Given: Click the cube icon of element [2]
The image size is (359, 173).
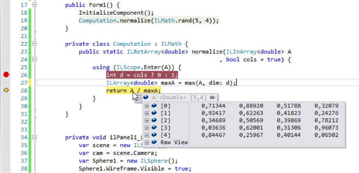Looking at the screenshot, I should [154, 120].
